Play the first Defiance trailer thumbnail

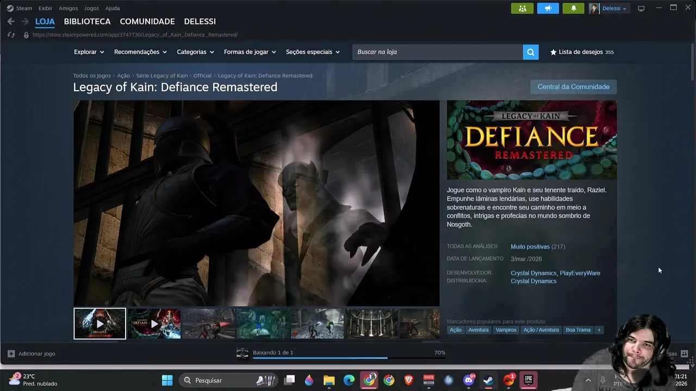click(x=100, y=324)
